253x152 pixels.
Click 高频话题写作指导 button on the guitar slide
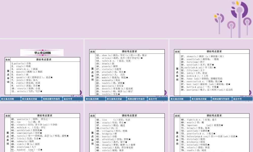click(x=52, y=99)
